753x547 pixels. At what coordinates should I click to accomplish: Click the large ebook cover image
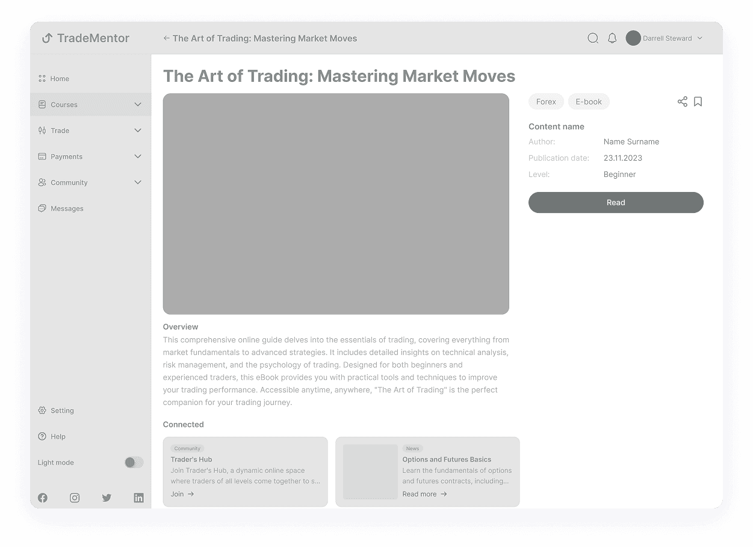(x=336, y=203)
